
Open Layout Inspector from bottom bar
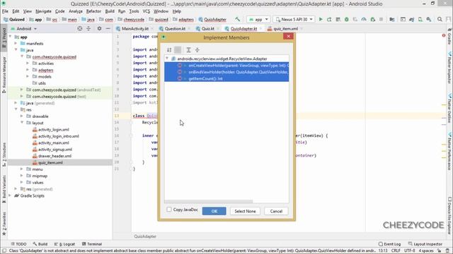tap(425, 244)
